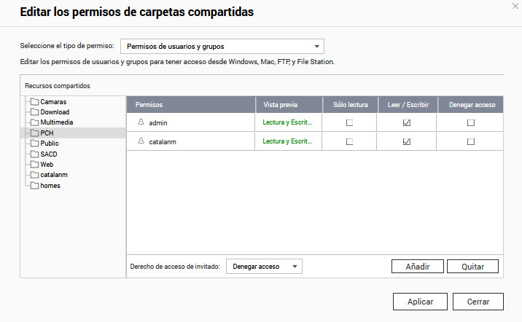The width and height of the screenshot is (522, 322).
Task: Click the Camaras folder icon
Action: (x=34, y=102)
